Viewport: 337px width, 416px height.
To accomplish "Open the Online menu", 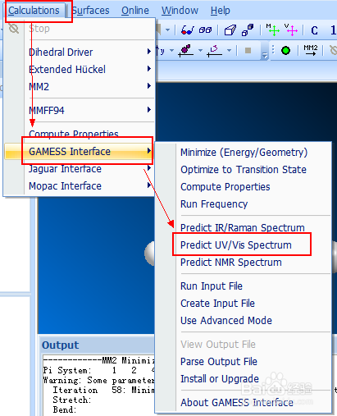I will point(135,11).
